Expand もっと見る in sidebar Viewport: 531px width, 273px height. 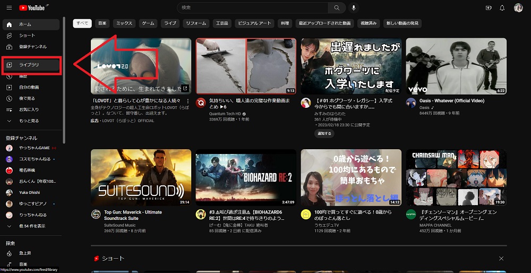pyautogui.click(x=31, y=121)
